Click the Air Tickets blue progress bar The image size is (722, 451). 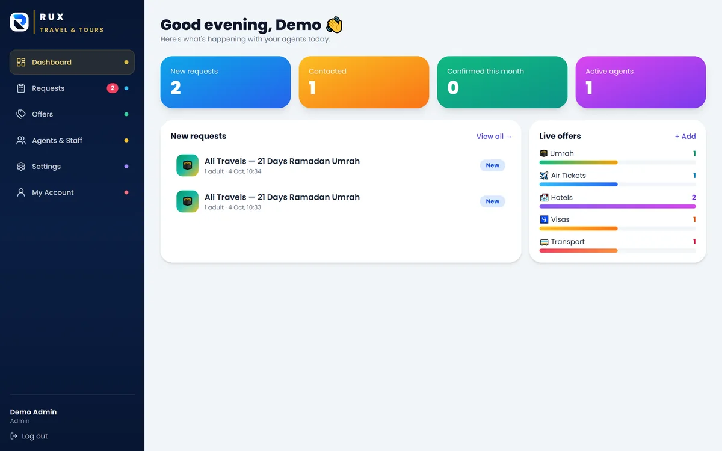point(579,185)
